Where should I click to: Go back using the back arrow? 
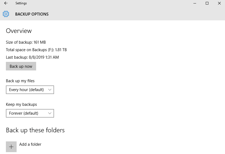pyautogui.click(x=6, y=3)
